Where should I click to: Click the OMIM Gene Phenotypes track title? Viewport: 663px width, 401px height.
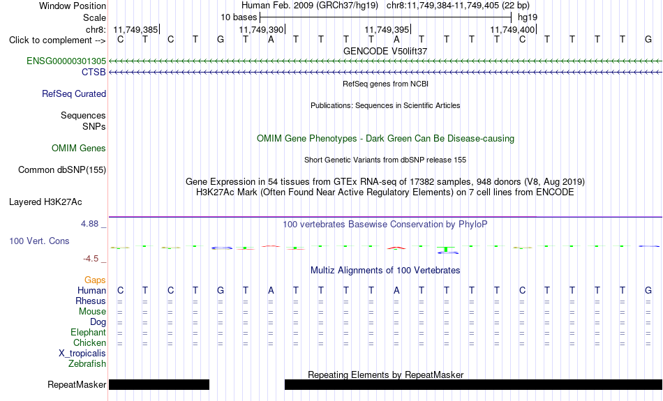click(386, 139)
